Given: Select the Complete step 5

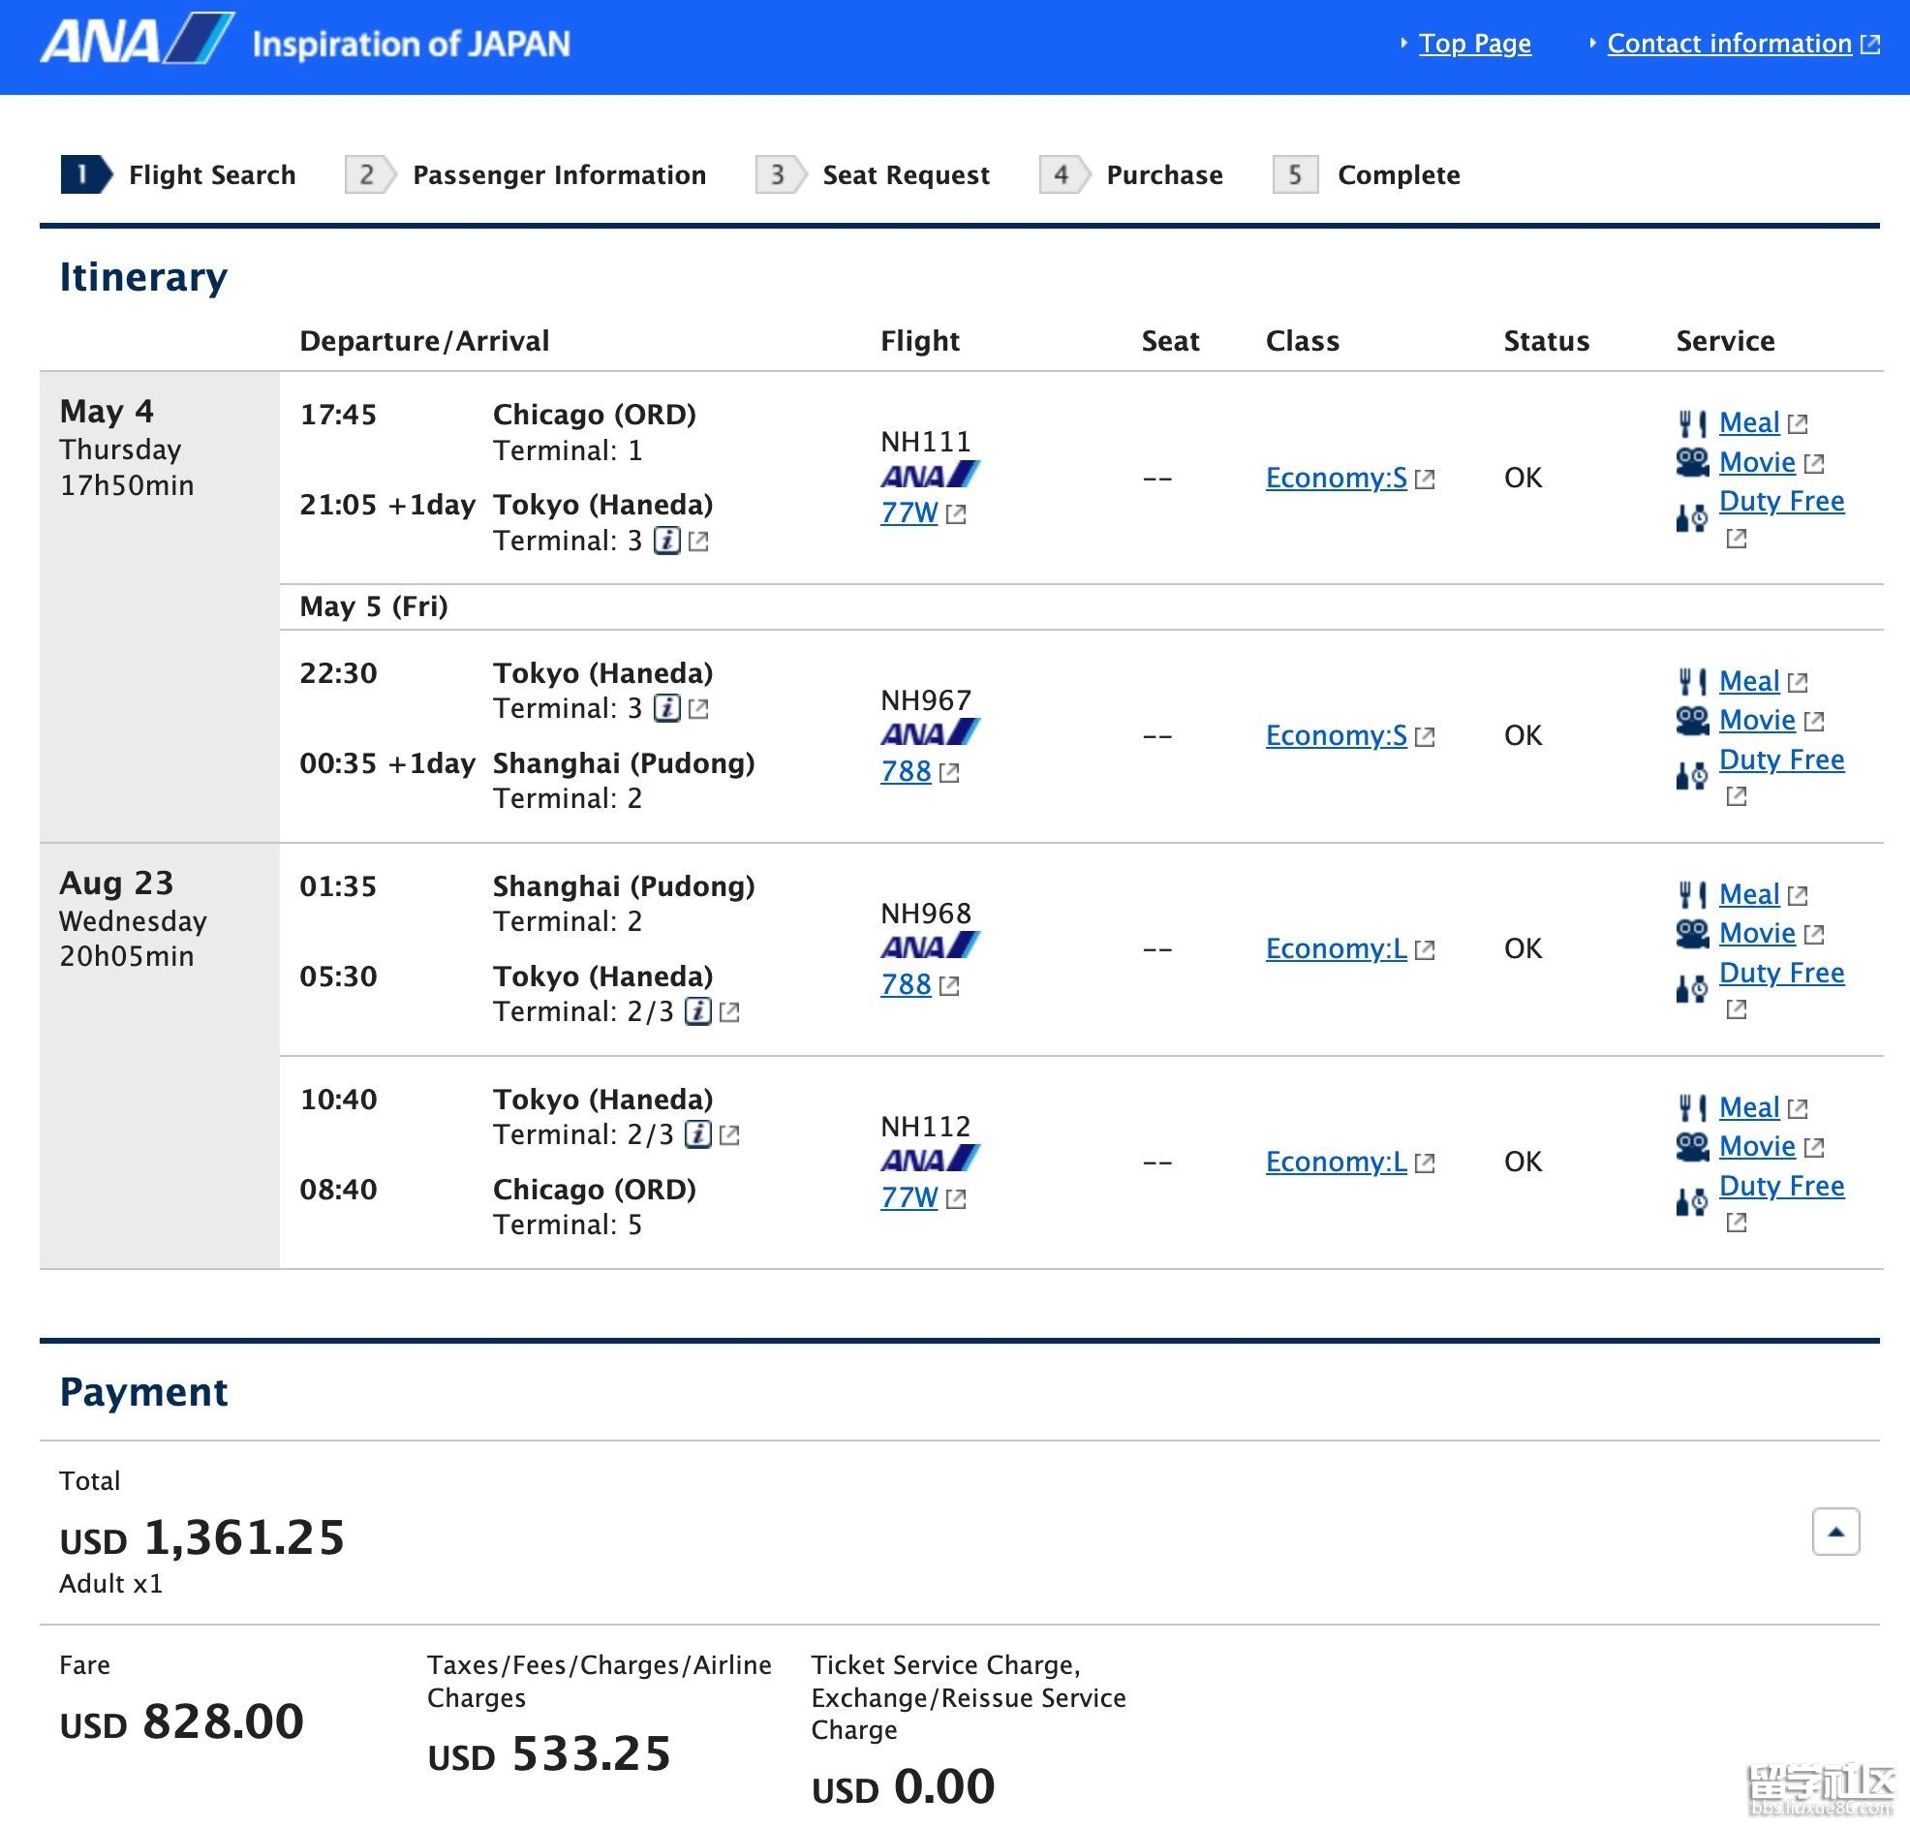Looking at the screenshot, I should point(1367,174).
